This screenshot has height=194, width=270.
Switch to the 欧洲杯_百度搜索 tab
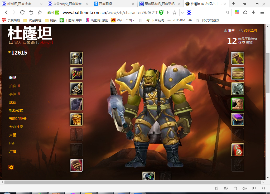[x=22, y=4]
